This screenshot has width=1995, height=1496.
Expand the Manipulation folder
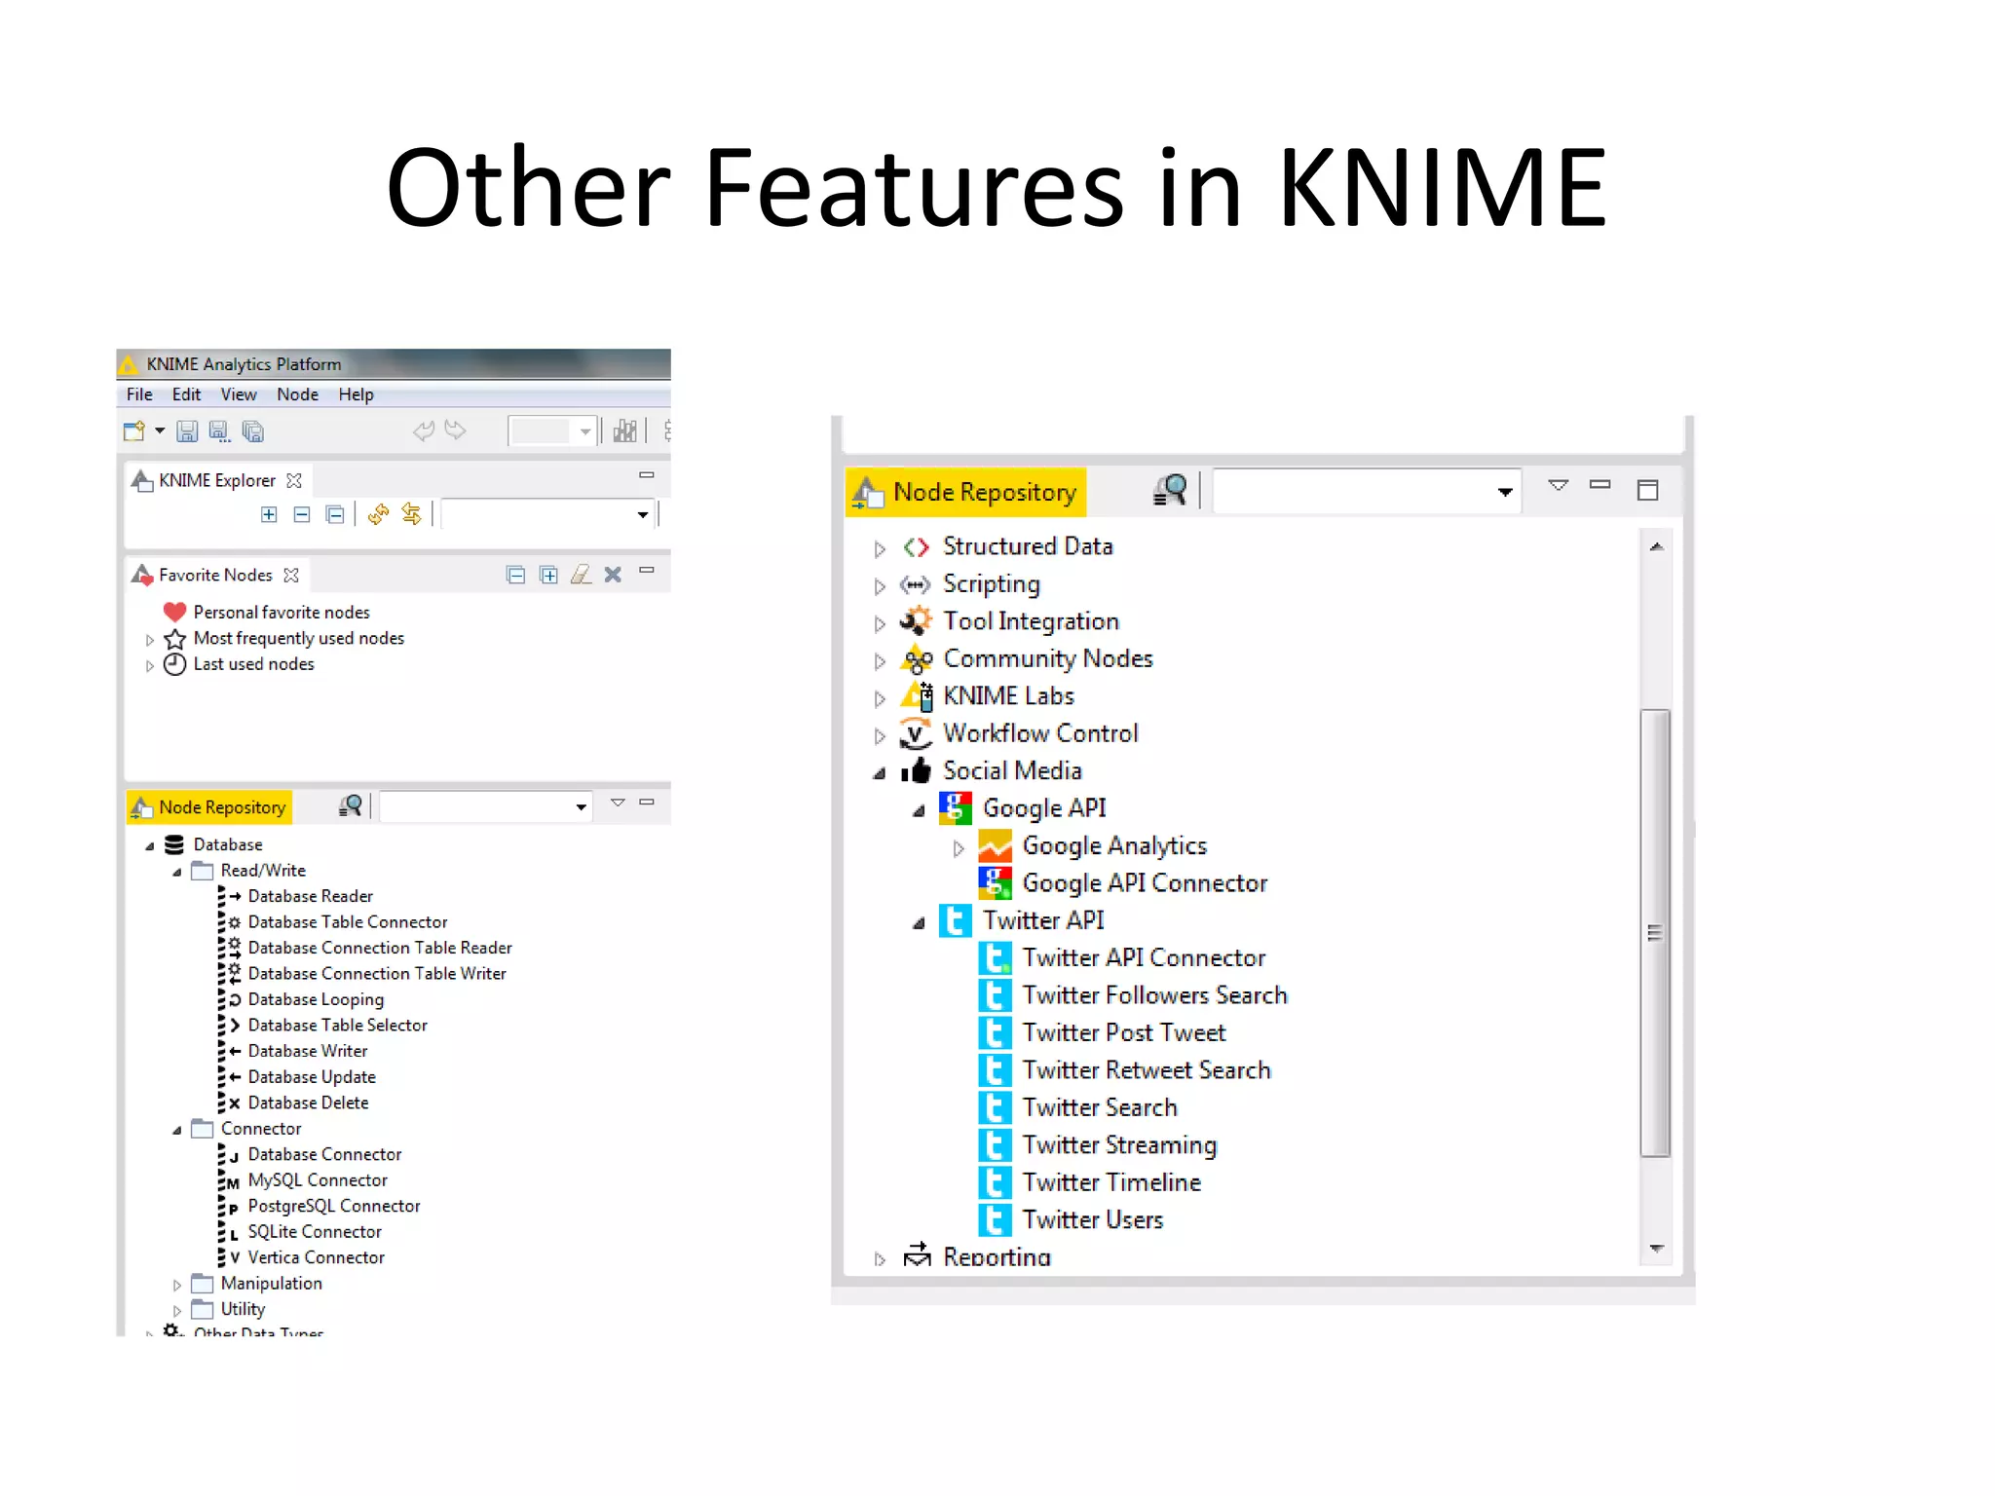[x=177, y=1286]
